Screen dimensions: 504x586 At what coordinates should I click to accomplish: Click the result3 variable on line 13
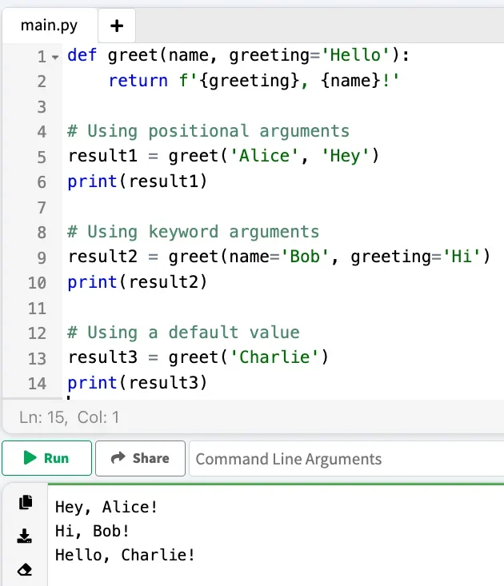point(103,357)
